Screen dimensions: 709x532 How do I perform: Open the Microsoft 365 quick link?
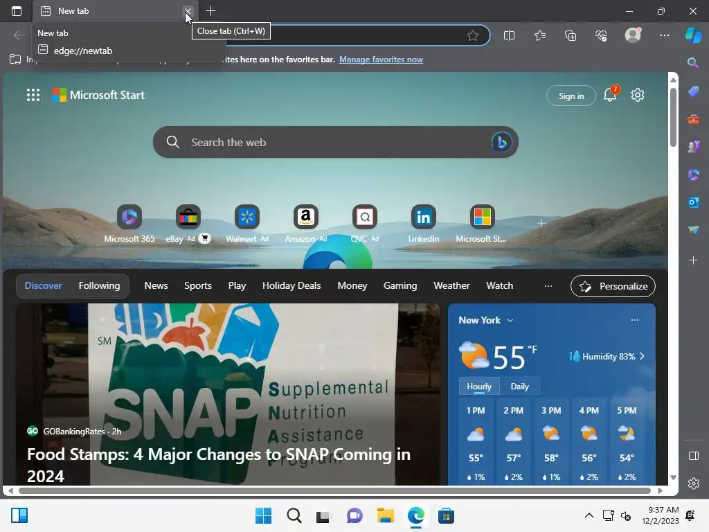click(x=129, y=224)
